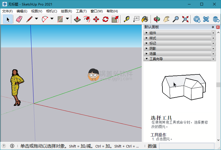Click the 选择工具 heading text
The height and width of the screenshot is (150, 221).
[x=161, y=118]
